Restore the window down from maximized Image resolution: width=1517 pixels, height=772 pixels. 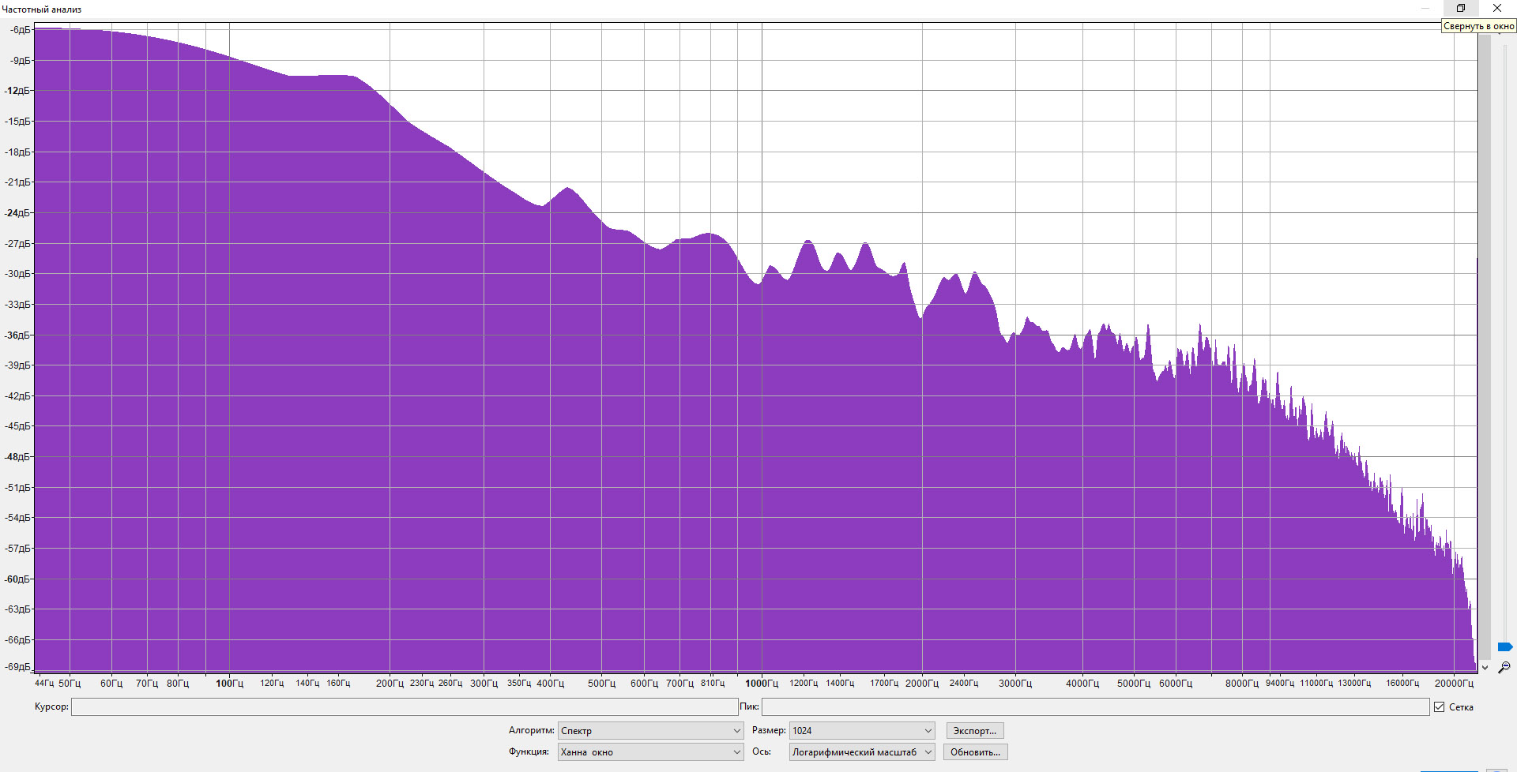click(1461, 8)
